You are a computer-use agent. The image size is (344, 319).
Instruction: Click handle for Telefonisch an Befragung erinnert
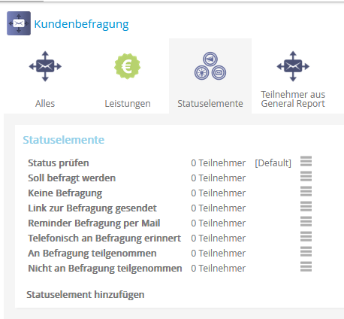306,236
